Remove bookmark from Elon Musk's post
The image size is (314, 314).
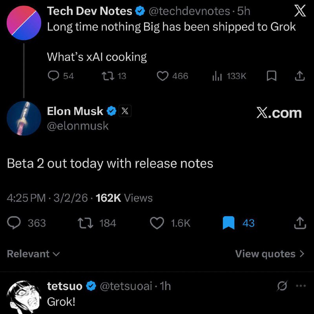[x=228, y=223]
